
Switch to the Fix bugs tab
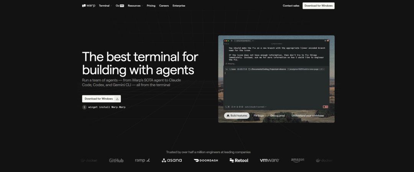[258, 116]
